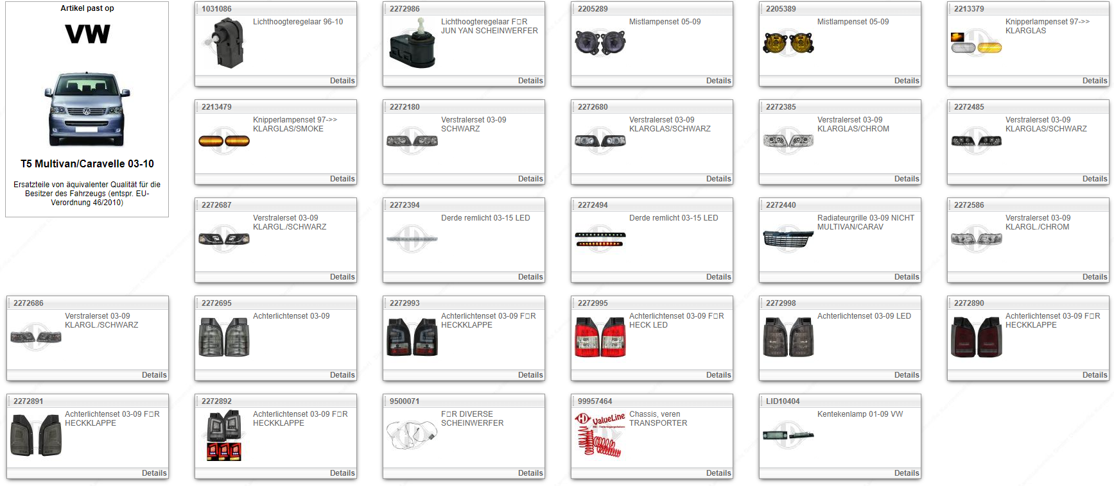Open Details for Knipperlampenset 2213379

(1094, 81)
